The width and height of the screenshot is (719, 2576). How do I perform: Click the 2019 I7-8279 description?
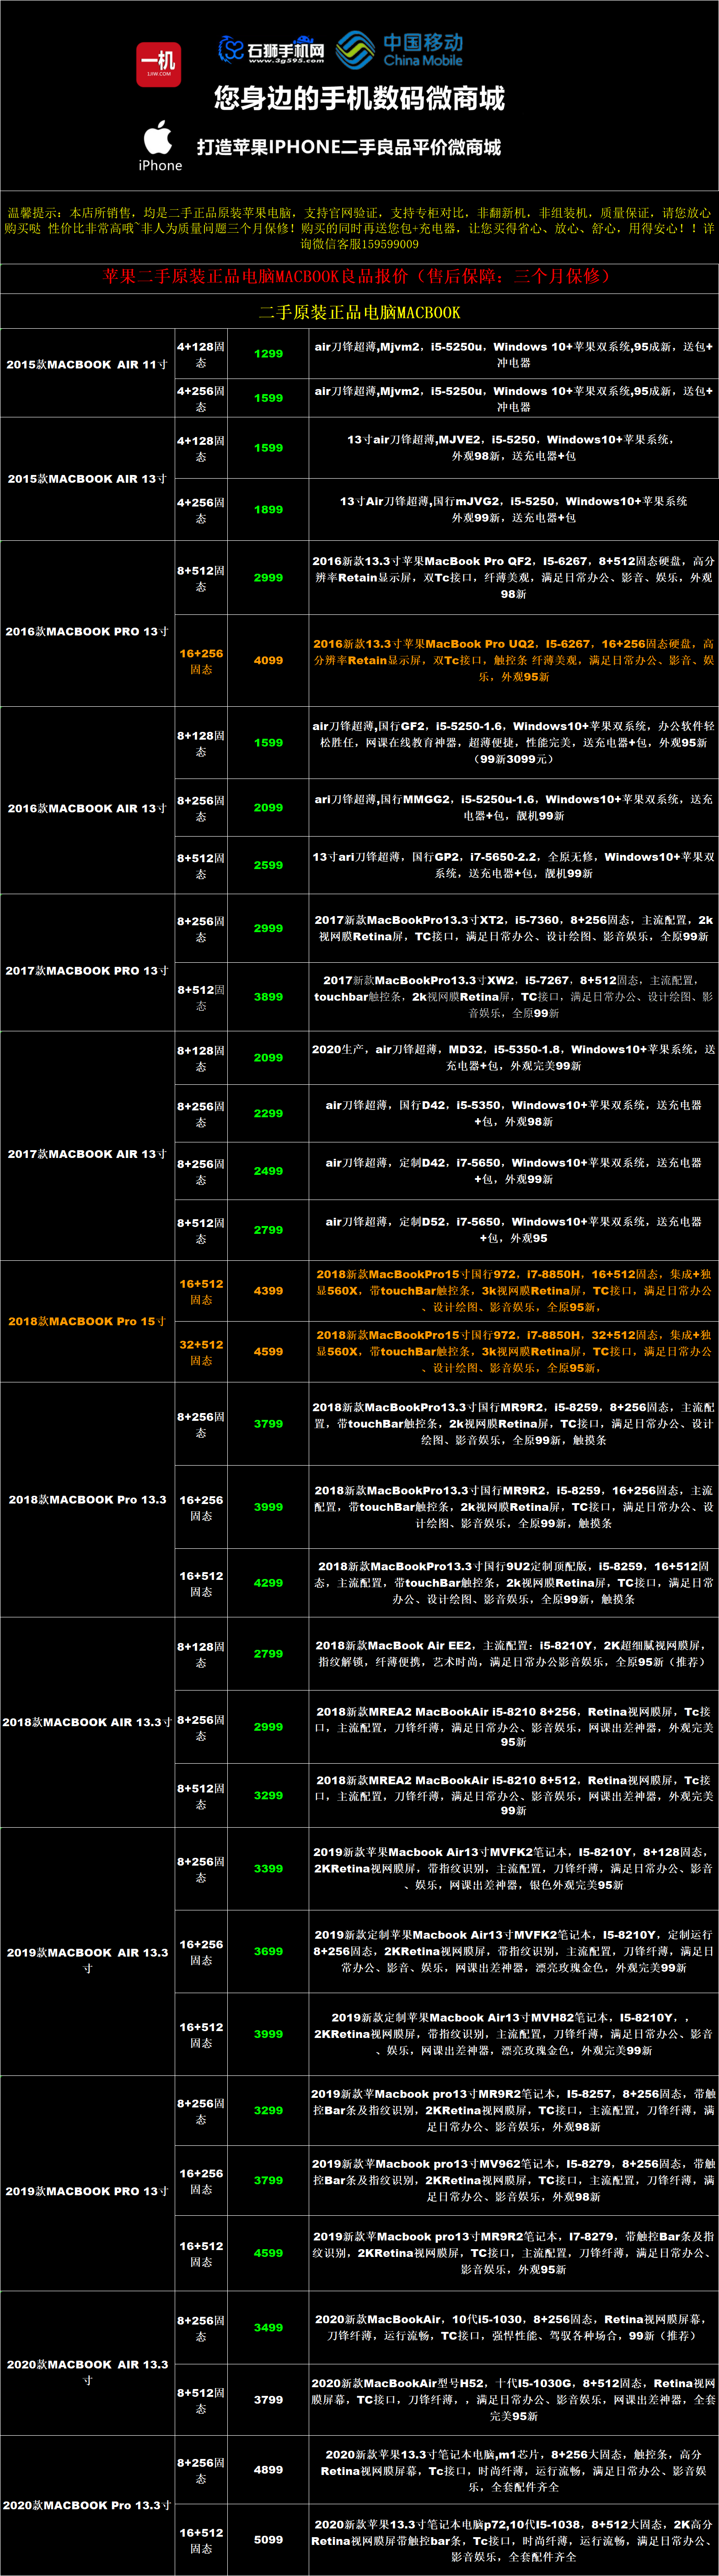click(x=513, y=2253)
